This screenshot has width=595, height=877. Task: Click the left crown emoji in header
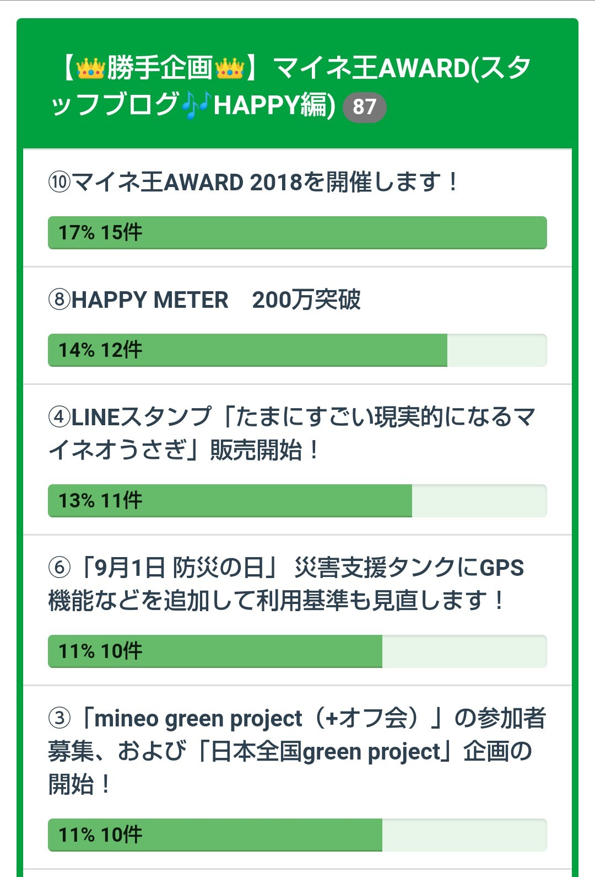point(90,68)
